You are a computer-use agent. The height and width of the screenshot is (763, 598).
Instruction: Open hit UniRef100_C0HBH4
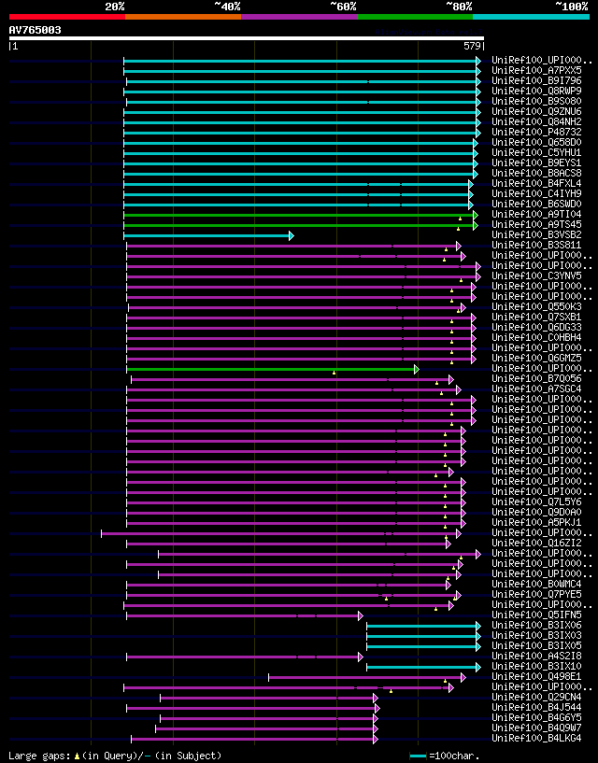coord(536,338)
